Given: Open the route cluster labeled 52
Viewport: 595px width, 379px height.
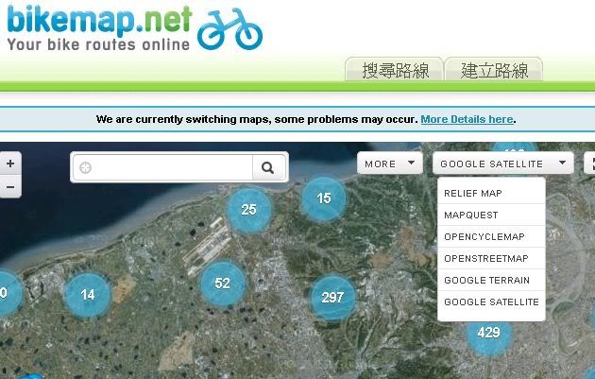Looking at the screenshot, I should tap(222, 283).
